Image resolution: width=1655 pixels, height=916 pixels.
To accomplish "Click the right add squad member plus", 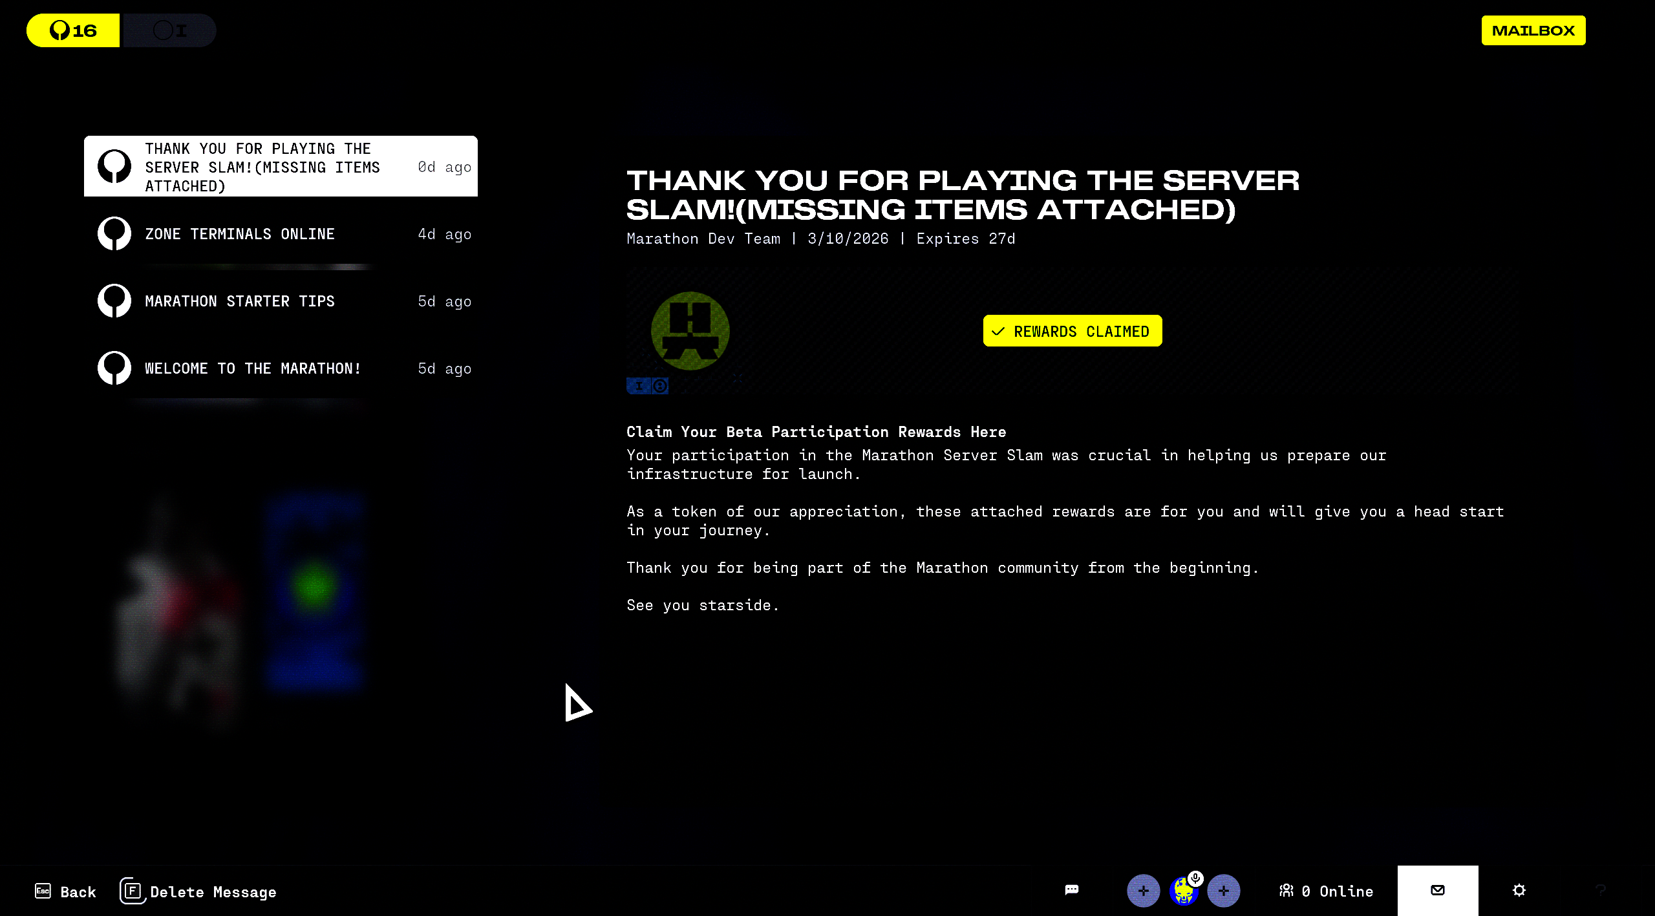I will point(1223,891).
